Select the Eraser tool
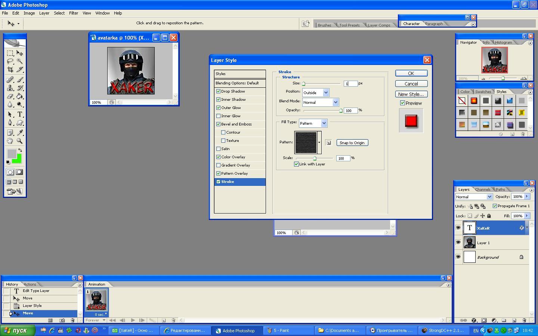 10,96
